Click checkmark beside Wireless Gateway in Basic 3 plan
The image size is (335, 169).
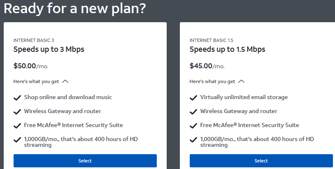coord(17,111)
